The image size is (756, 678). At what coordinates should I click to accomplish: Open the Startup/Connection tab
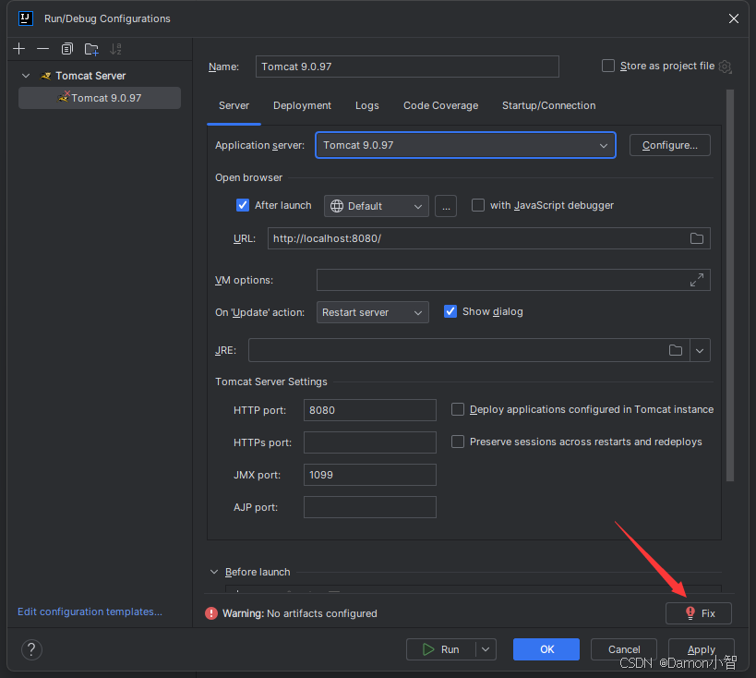pos(548,105)
